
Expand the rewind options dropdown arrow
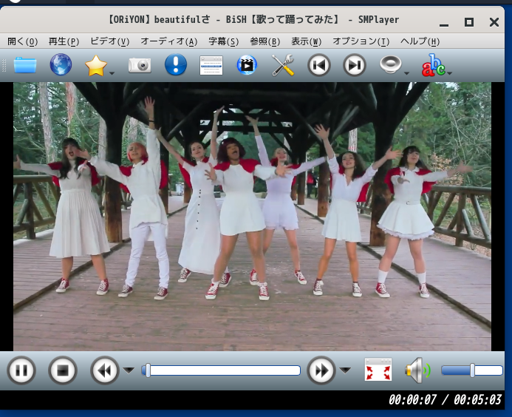129,370
